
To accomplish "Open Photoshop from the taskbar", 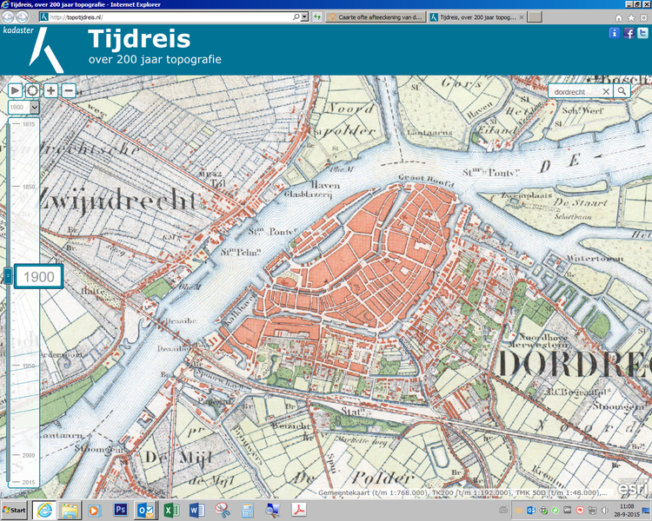I will click(120, 510).
